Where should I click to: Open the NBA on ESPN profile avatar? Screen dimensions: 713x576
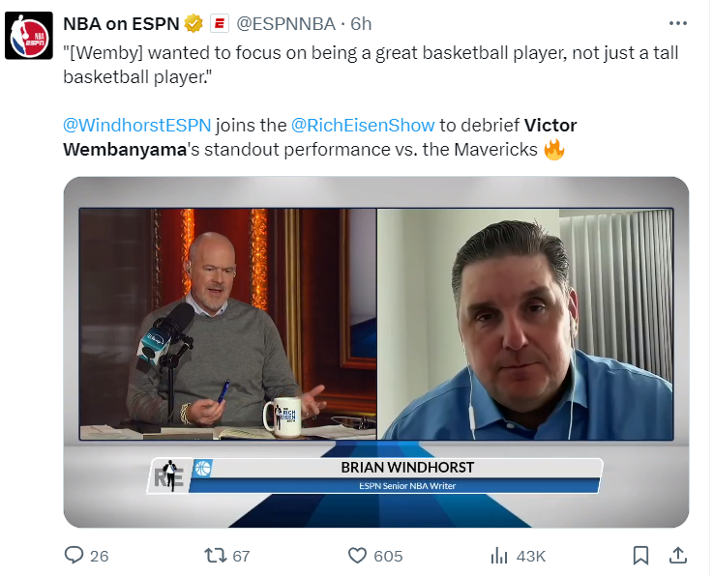[x=29, y=36]
